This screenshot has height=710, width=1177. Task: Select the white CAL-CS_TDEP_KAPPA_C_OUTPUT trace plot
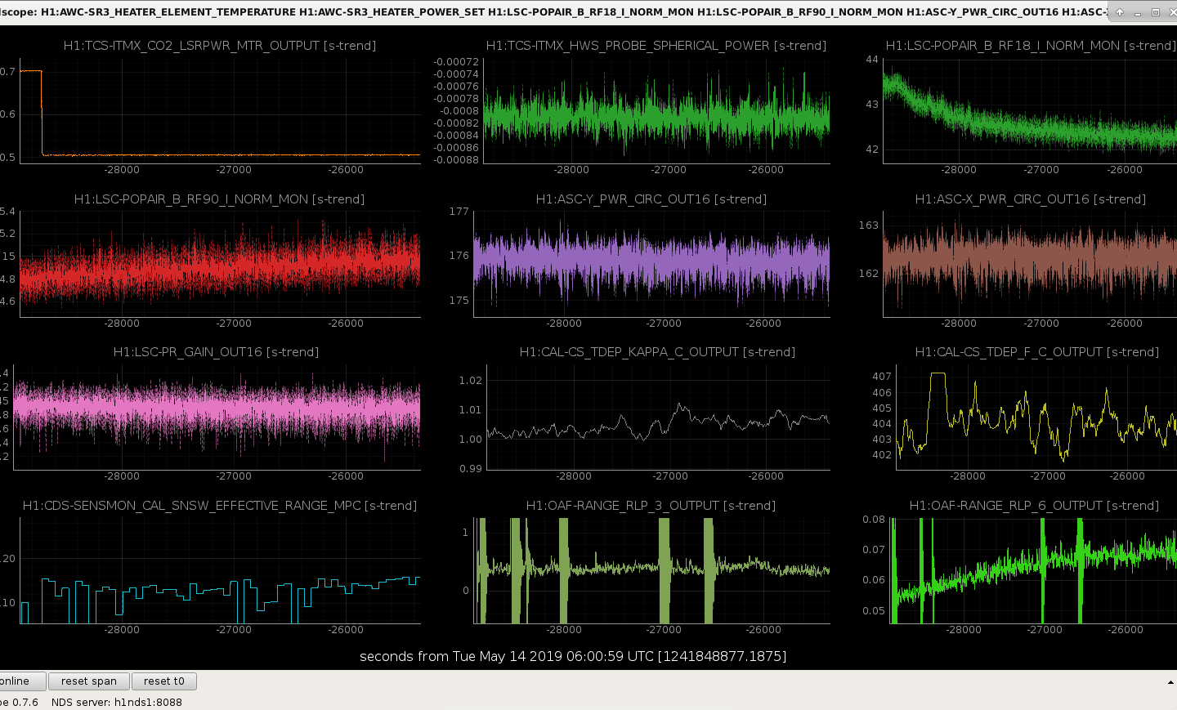(x=658, y=417)
